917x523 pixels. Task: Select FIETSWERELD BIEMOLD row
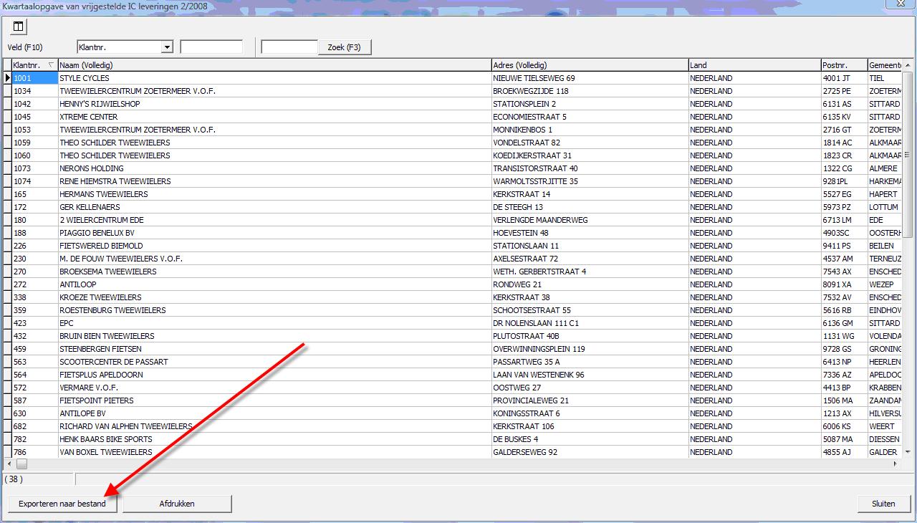pos(453,246)
